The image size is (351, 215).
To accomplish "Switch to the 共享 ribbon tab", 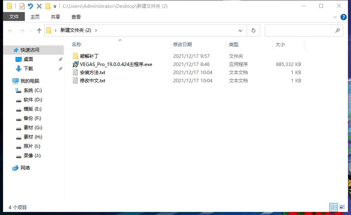I will coord(55,17).
